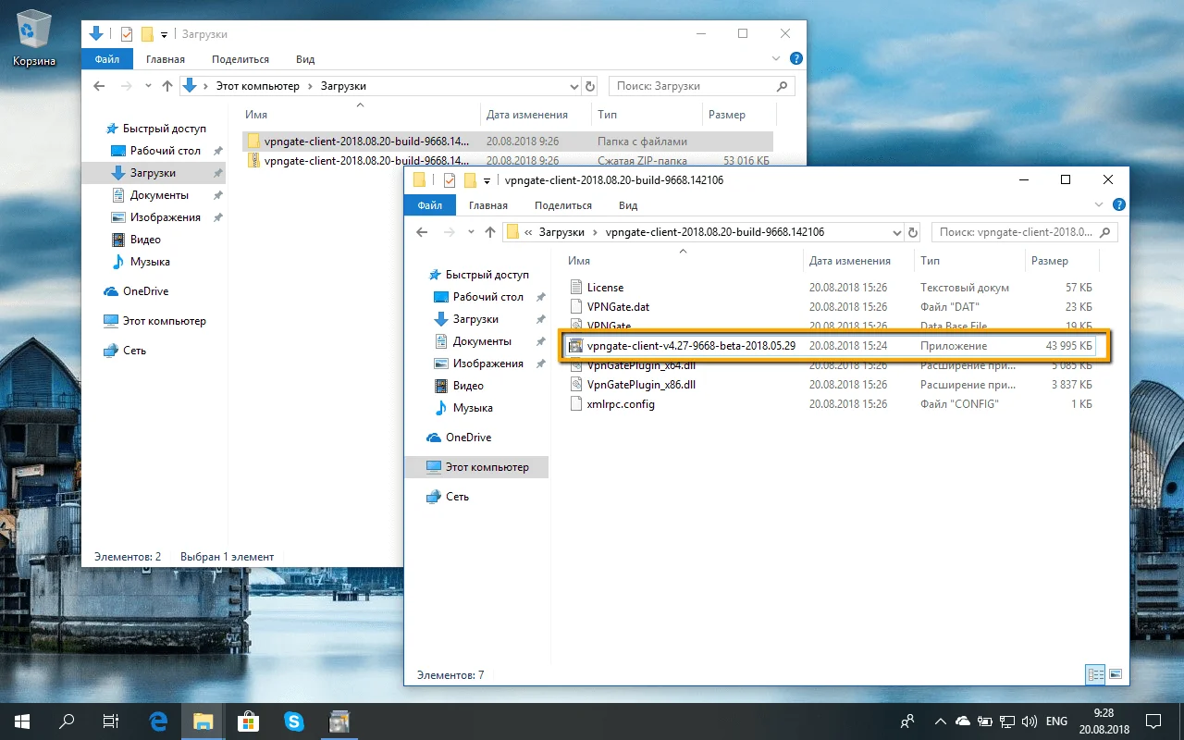Open Microsoft Store taskbar icon
This screenshot has height=740, width=1184.
click(x=248, y=721)
